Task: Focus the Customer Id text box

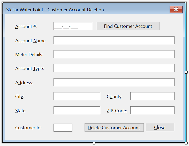Action: click(x=63, y=128)
